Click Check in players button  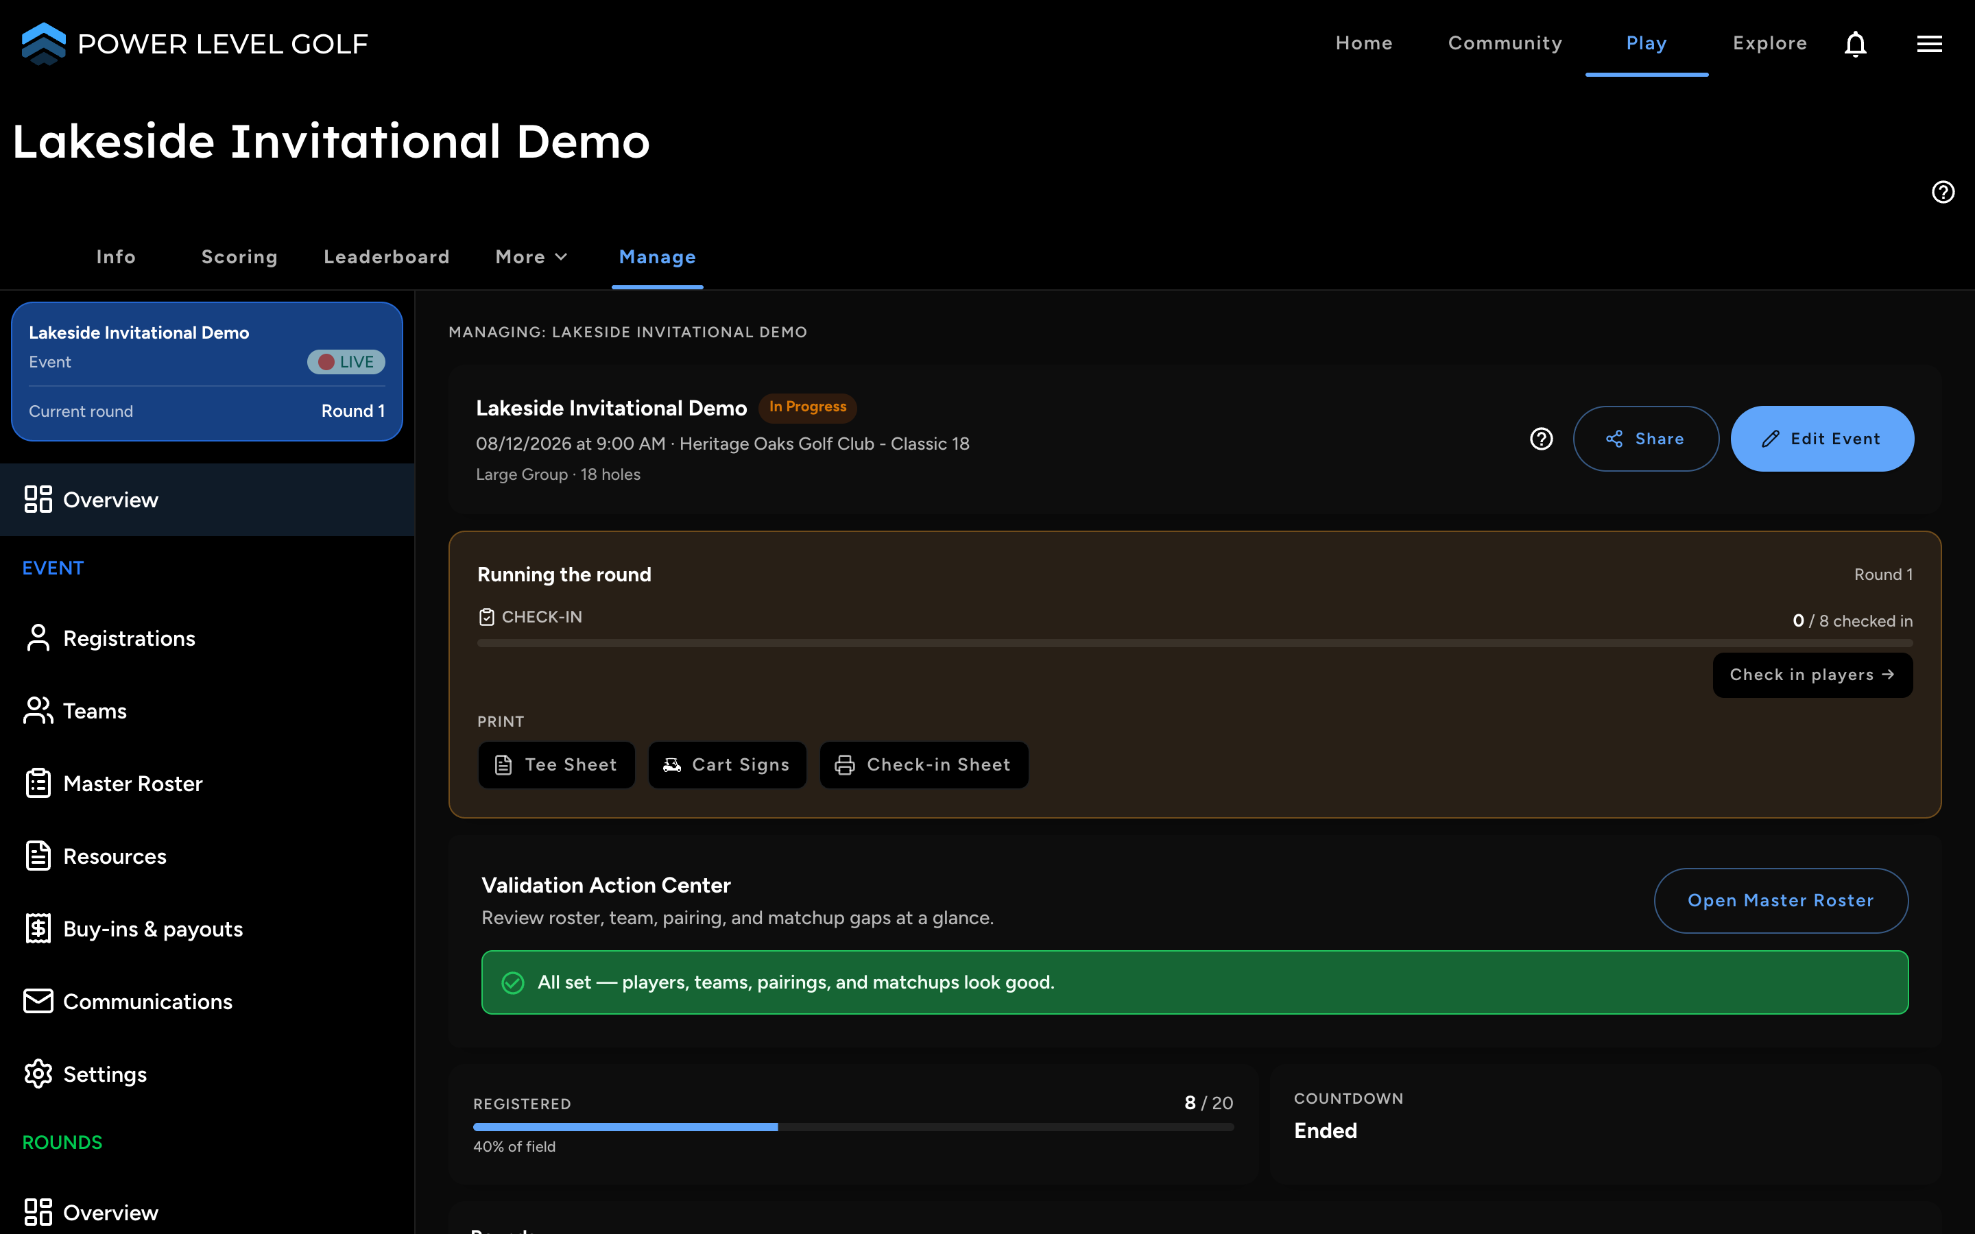(1812, 675)
